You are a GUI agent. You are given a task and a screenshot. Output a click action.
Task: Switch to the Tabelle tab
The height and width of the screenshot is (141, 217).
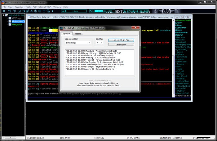78,34
